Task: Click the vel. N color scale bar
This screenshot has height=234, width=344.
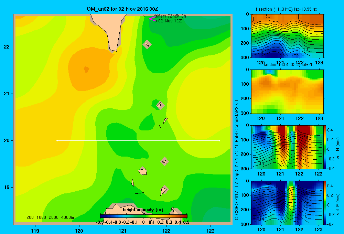Action: coord(325,147)
